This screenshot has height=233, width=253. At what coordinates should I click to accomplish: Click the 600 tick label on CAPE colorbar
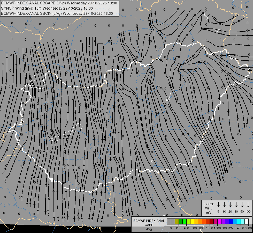[x=194, y=228]
